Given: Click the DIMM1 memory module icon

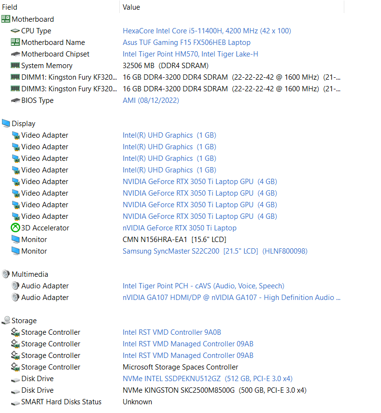Looking at the screenshot, I should click(15, 77).
